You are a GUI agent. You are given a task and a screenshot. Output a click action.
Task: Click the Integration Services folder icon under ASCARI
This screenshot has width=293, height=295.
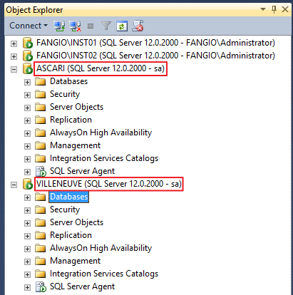coord(40,158)
